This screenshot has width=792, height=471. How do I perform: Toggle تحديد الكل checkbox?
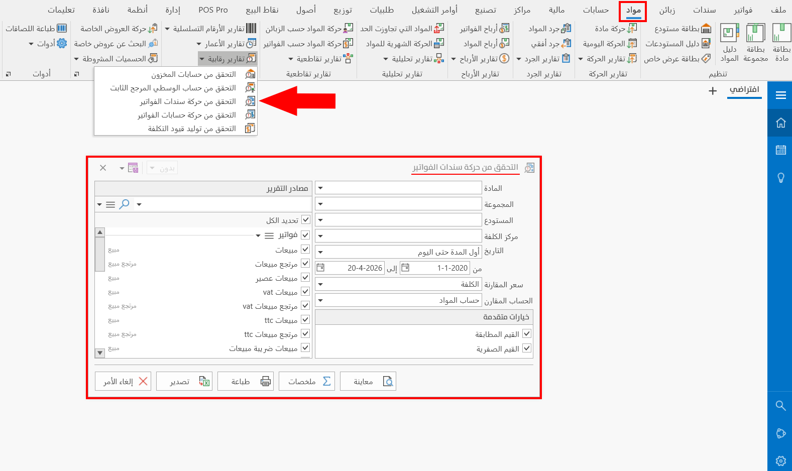[305, 220]
